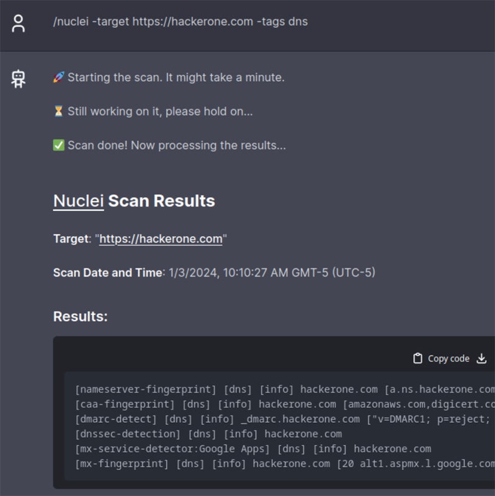The image size is (495, 496).
Task: Open the https://hackerone.com target link
Action: [161, 239]
